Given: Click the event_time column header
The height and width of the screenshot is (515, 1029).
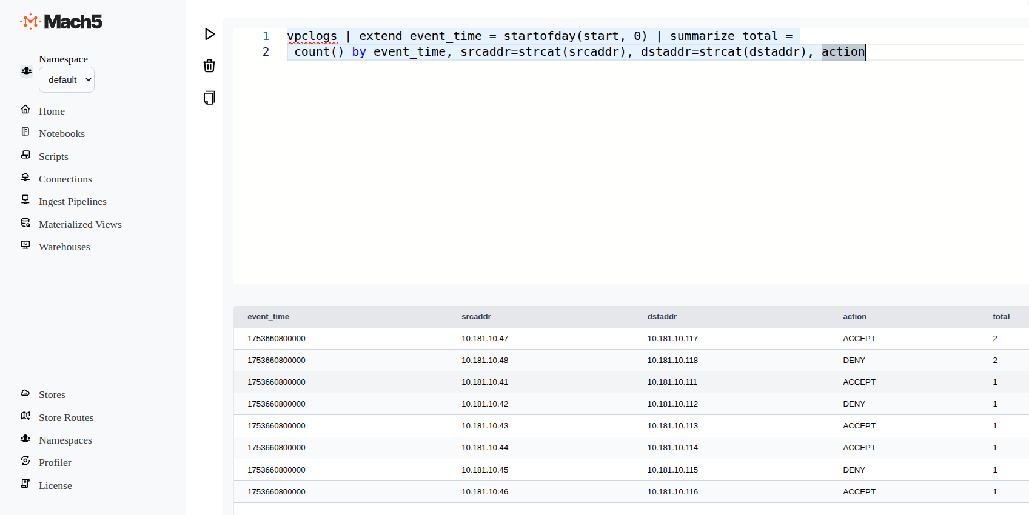Looking at the screenshot, I should (x=268, y=317).
